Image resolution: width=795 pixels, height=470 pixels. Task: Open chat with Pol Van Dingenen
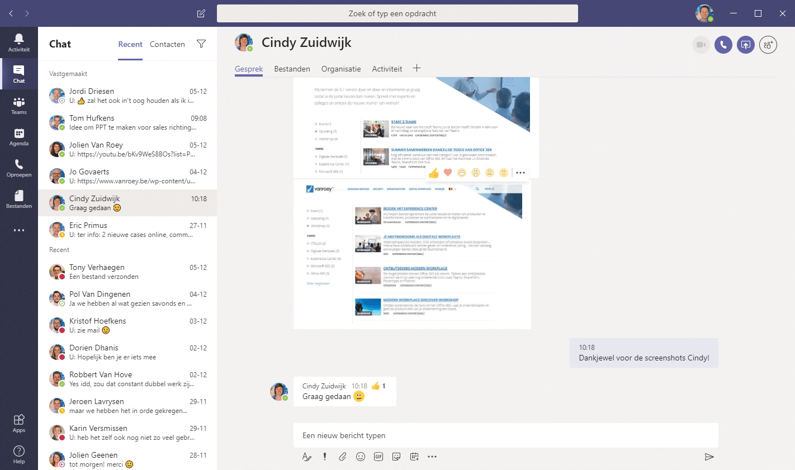[127, 298]
